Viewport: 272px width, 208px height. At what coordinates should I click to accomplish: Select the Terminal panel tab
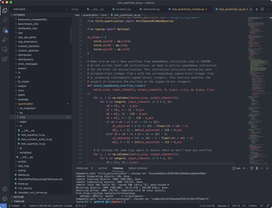click(118, 168)
